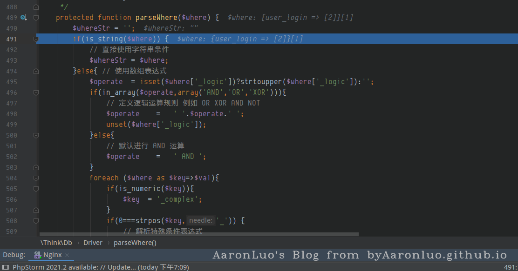Collapse the foreach loop on line 504
The height and width of the screenshot is (271, 518).
tap(36, 178)
